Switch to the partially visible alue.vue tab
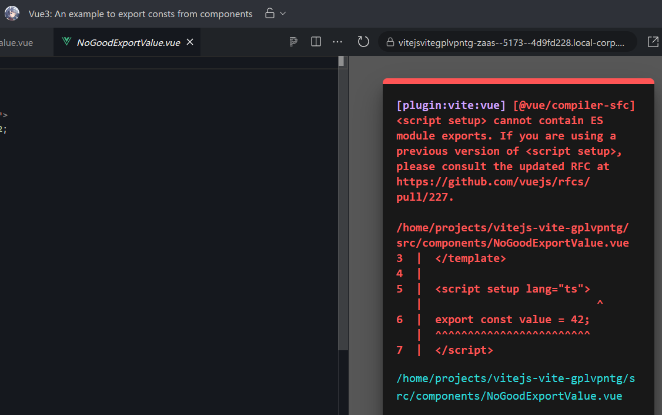The height and width of the screenshot is (415, 662). click(x=16, y=43)
